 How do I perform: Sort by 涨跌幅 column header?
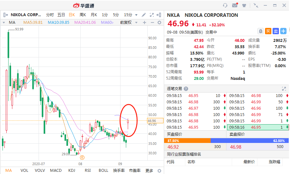[x=274, y=162]
